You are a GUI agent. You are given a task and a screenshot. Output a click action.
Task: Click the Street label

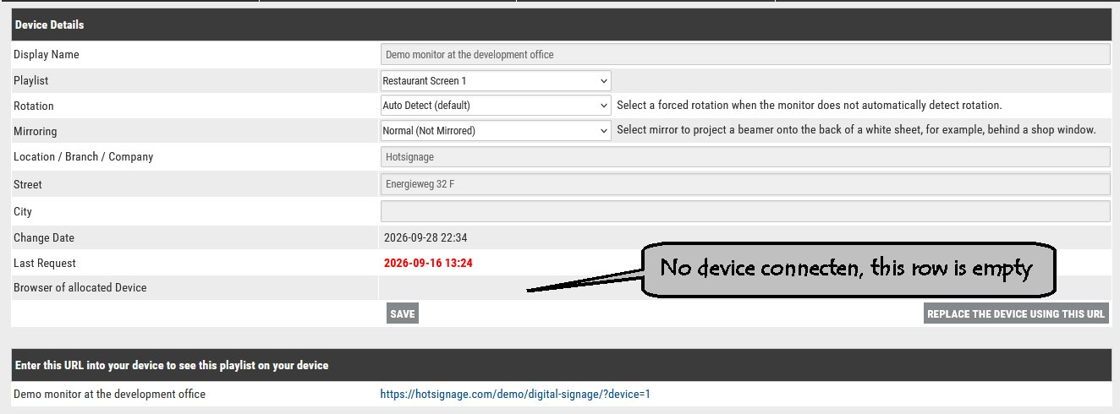point(28,184)
